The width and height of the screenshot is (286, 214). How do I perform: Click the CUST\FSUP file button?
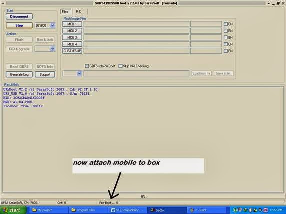72,51
